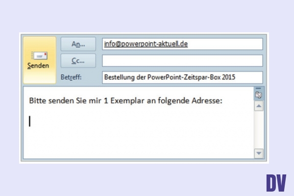Click the Cc... button
Screen dimensions: 294x196
tap(78, 60)
